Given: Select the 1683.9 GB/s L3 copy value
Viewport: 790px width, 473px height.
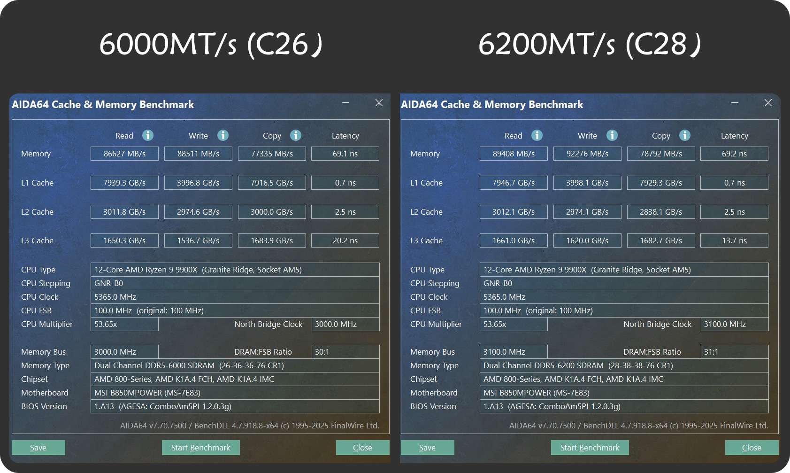Looking at the screenshot, I should [x=272, y=240].
